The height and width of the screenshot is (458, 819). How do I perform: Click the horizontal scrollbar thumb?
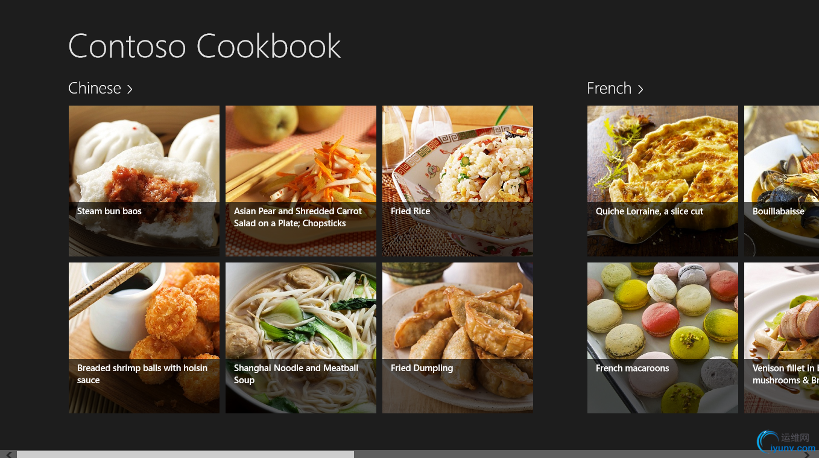pos(185,454)
